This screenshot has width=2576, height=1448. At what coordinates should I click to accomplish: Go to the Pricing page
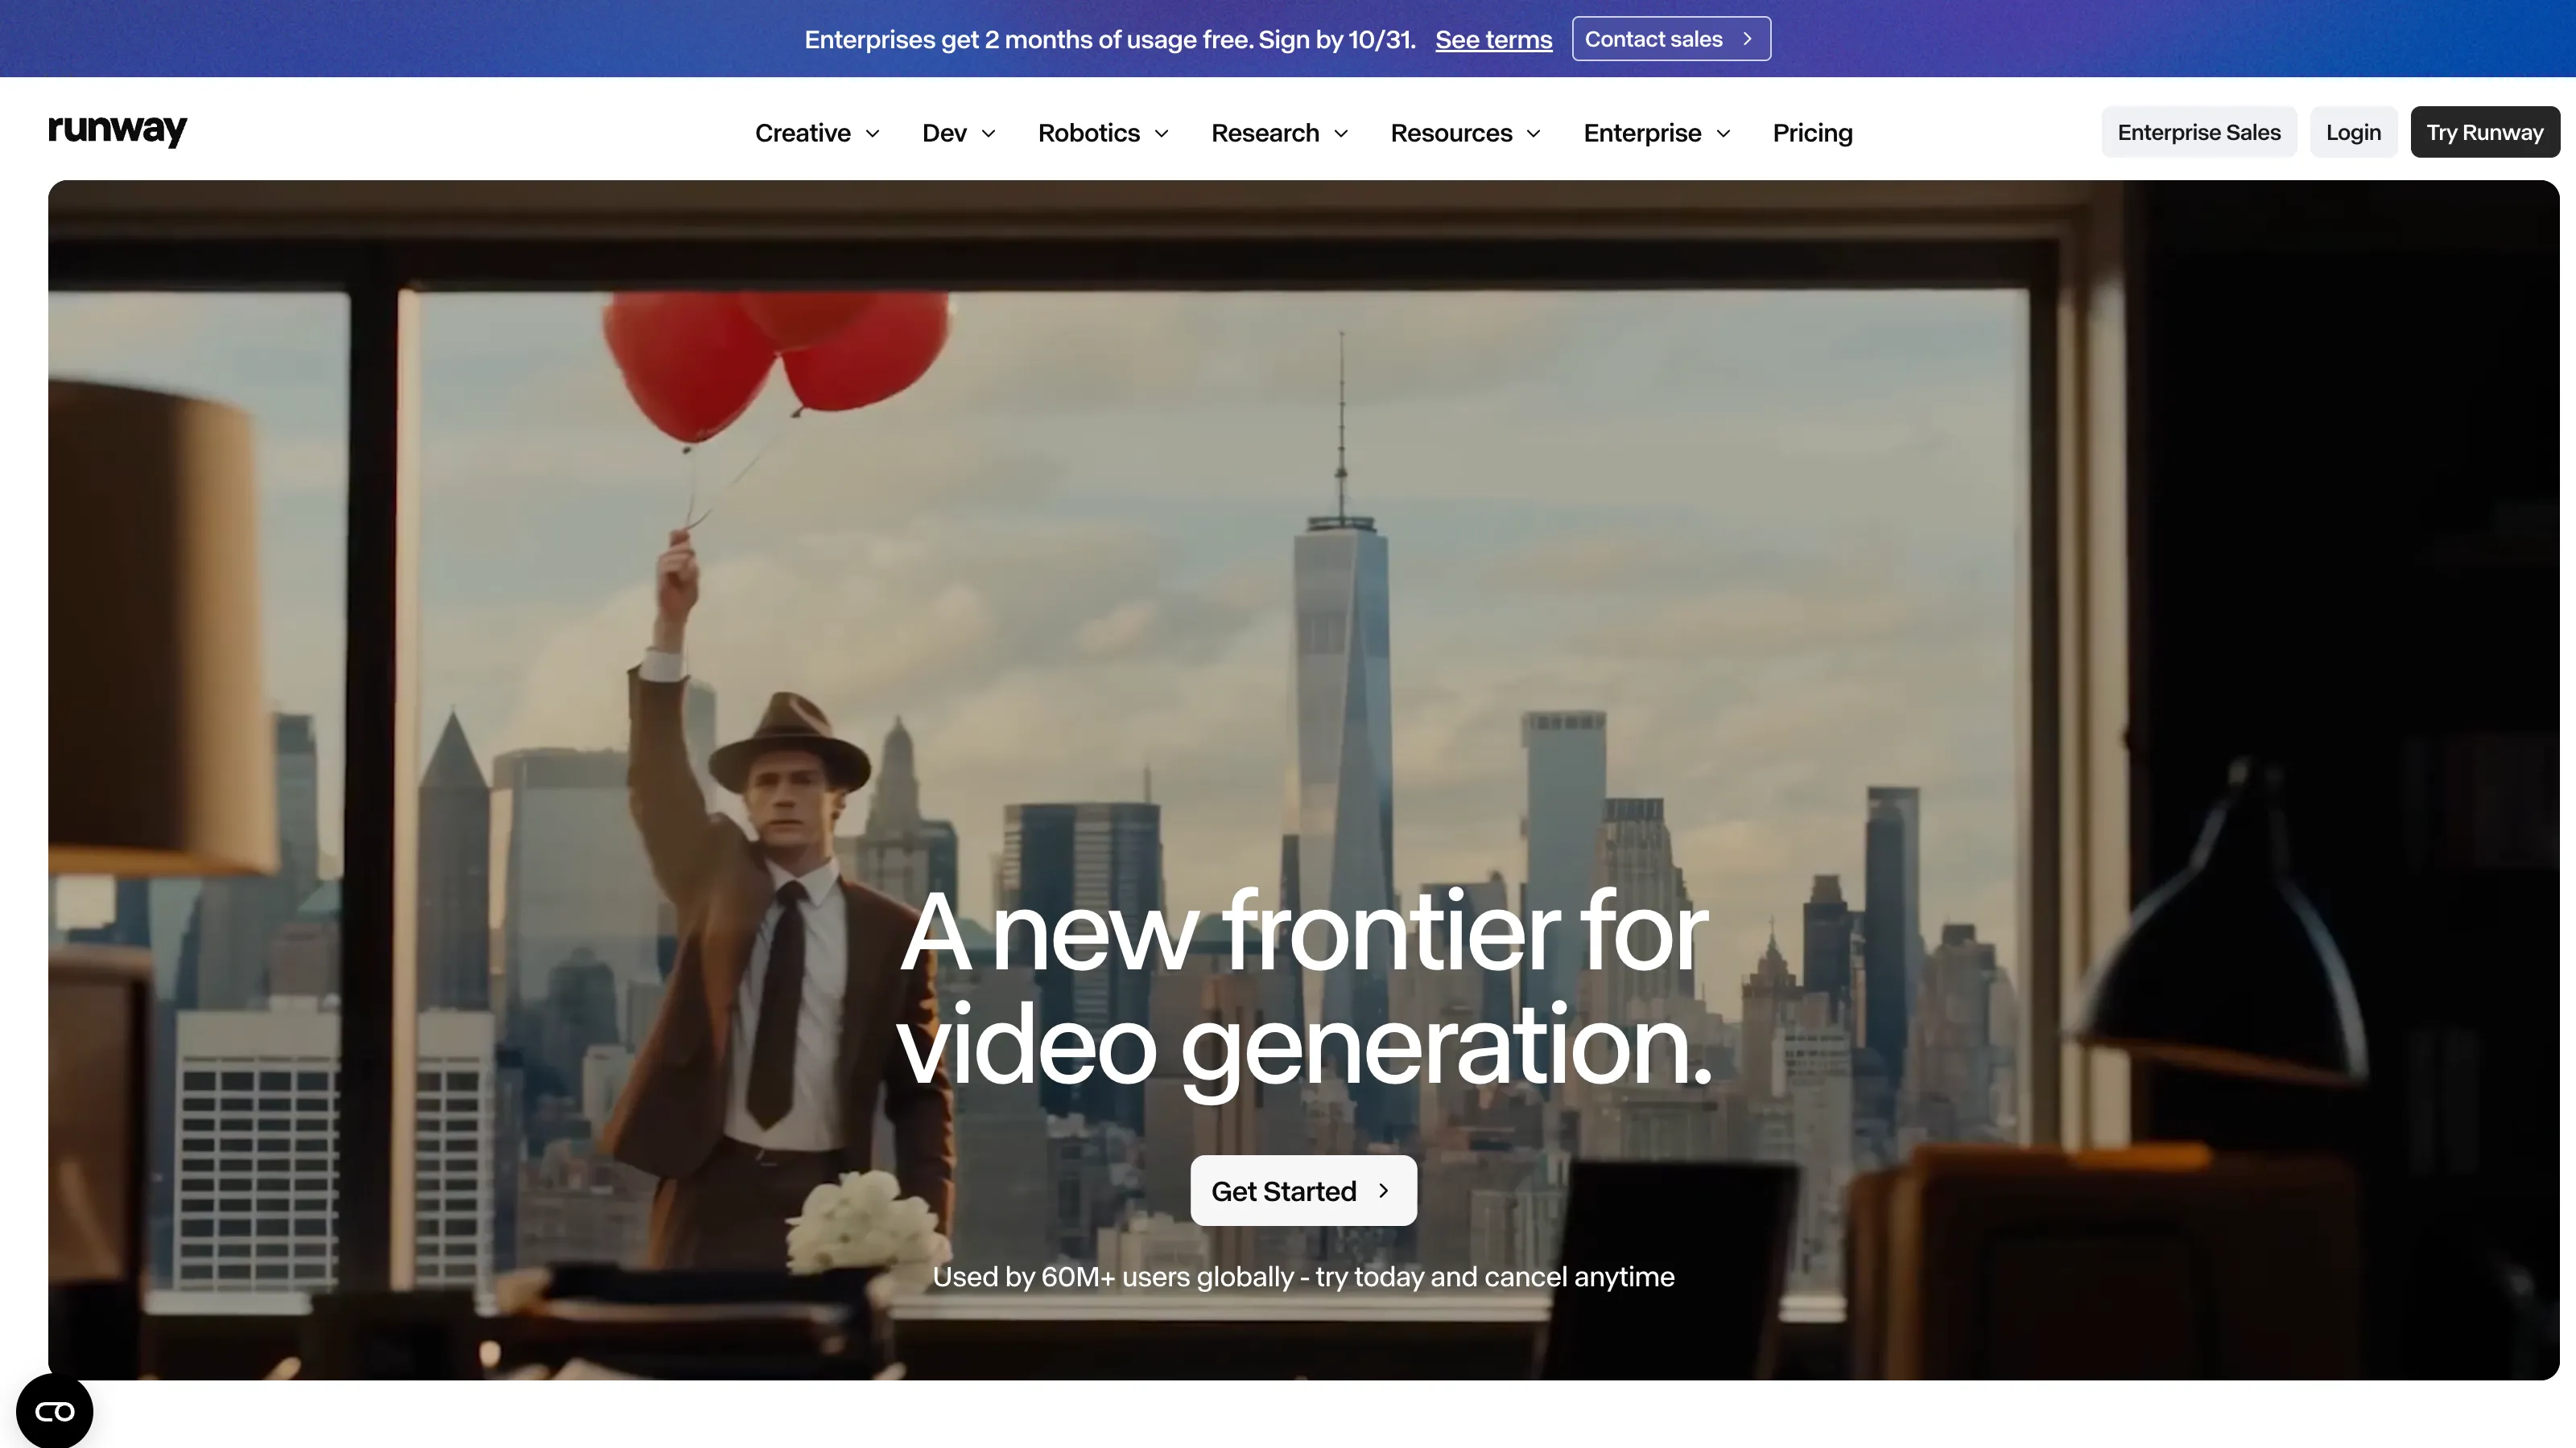(x=1812, y=133)
